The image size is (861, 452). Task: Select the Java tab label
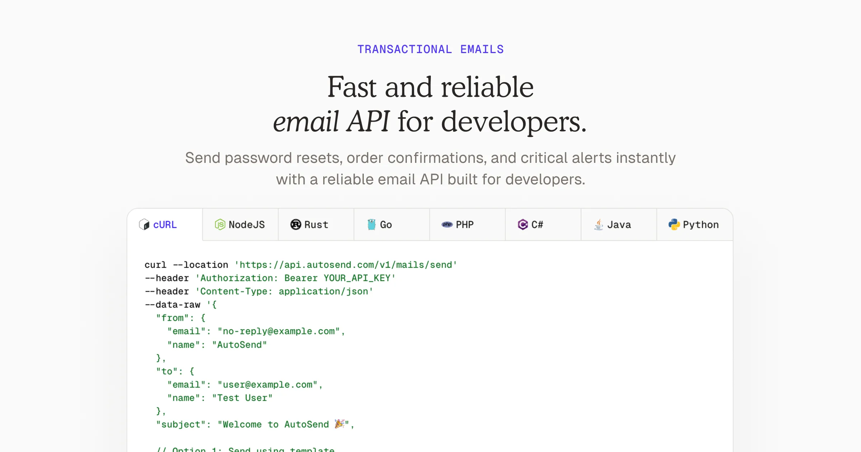click(x=619, y=225)
